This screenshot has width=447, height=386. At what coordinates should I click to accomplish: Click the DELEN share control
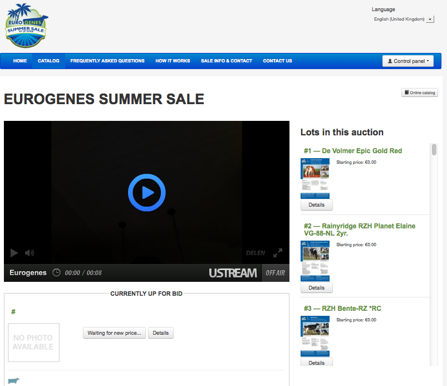(x=256, y=253)
